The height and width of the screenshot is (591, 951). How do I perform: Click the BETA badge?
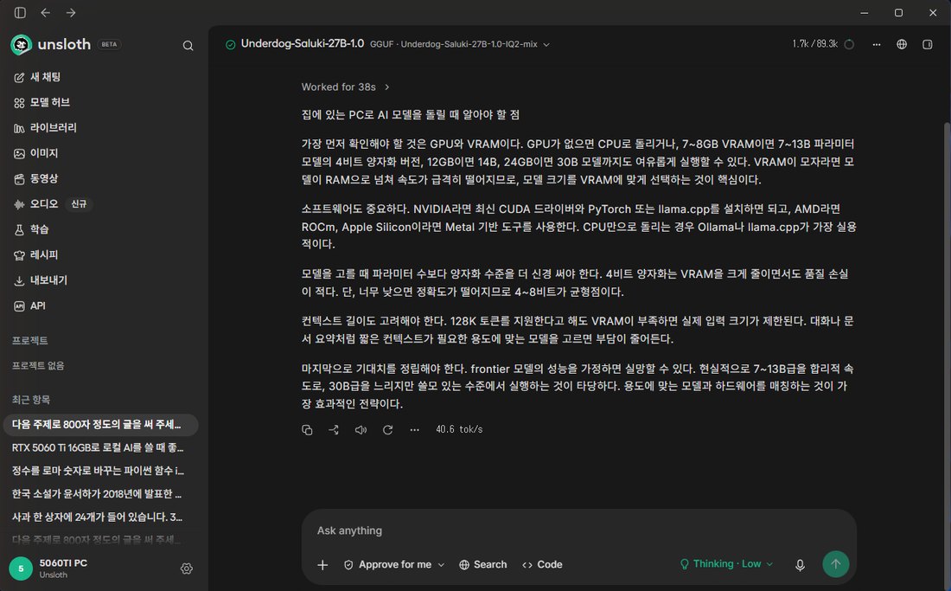tap(109, 44)
